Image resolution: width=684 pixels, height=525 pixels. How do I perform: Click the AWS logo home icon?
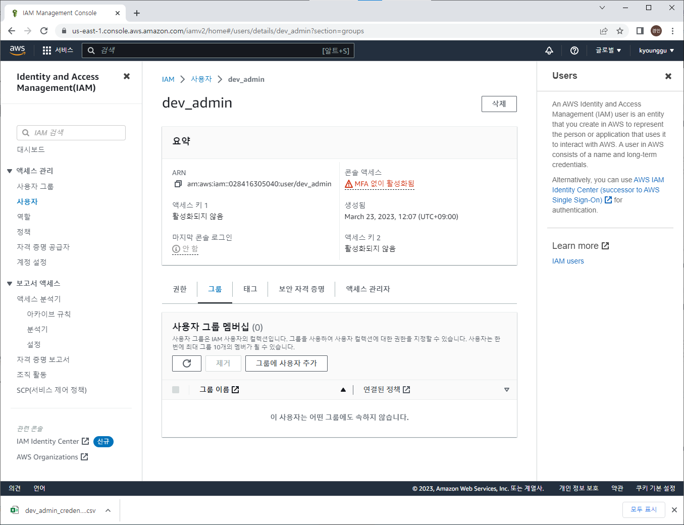(17, 50)
